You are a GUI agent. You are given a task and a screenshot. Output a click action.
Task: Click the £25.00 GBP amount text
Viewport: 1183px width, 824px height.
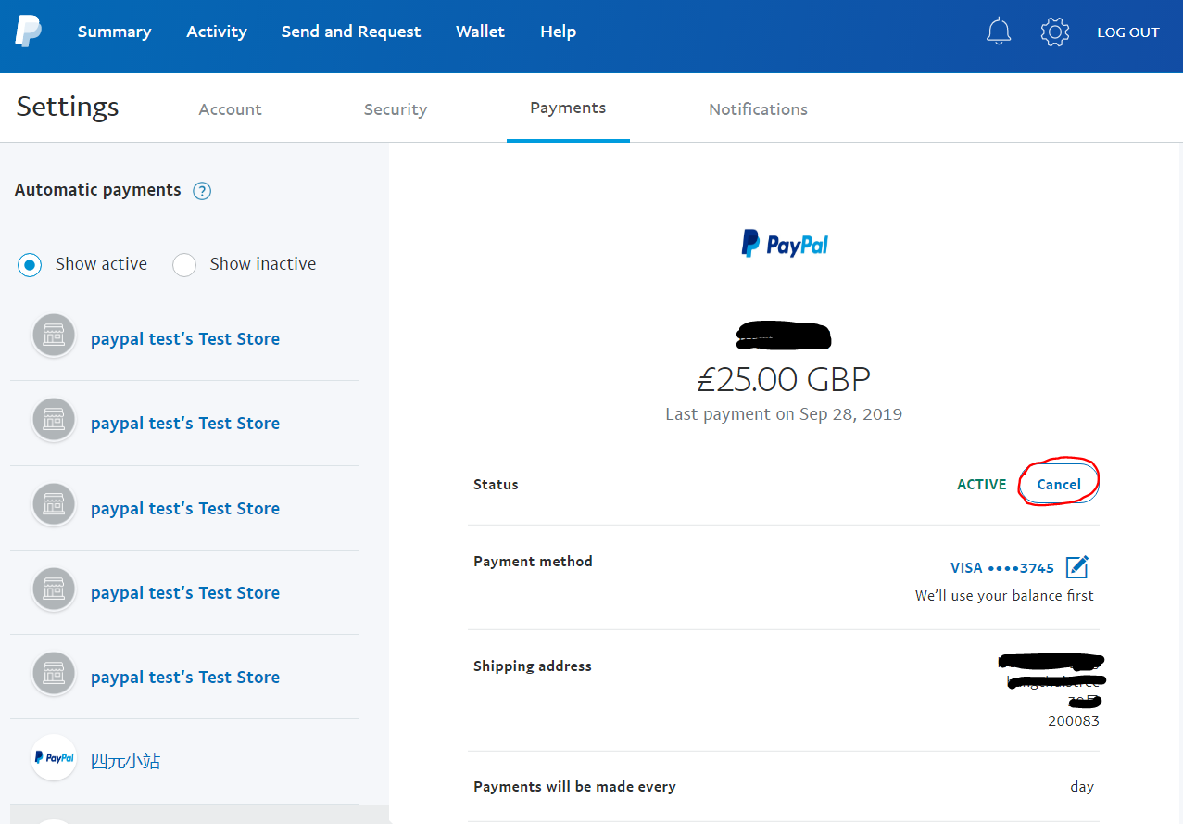point(784,379)
